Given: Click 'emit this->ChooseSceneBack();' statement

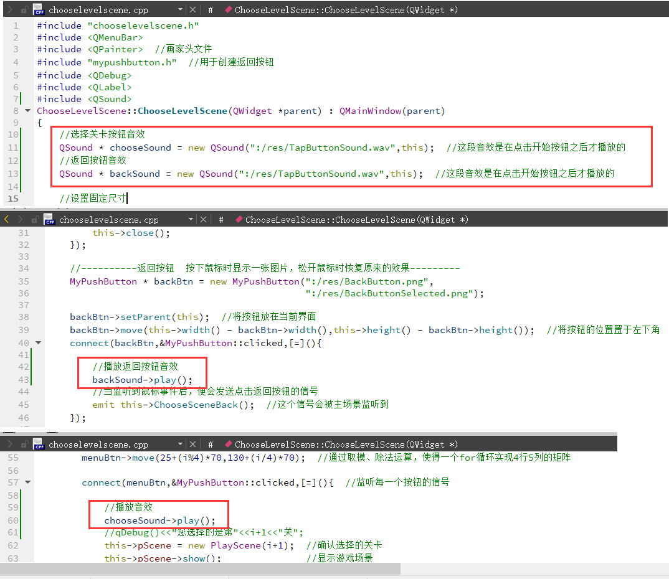Looking at the screenshot, I should (x=173, y=405).
